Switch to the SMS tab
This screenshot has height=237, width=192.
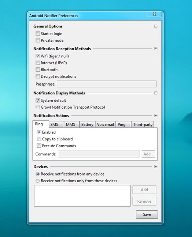(56, 125)
